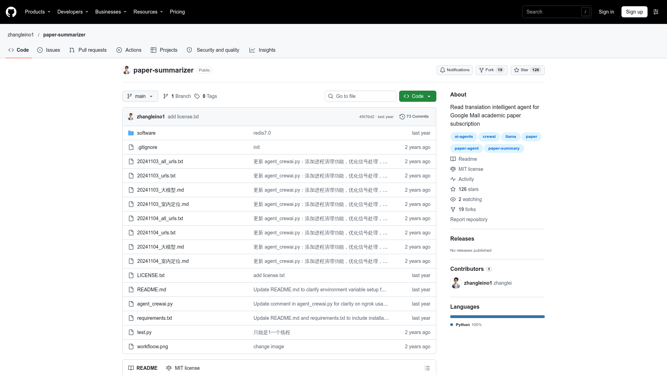Star the paper-summarizer repository
The height and width of the screenshot is (375, 667).
[527, 70]
